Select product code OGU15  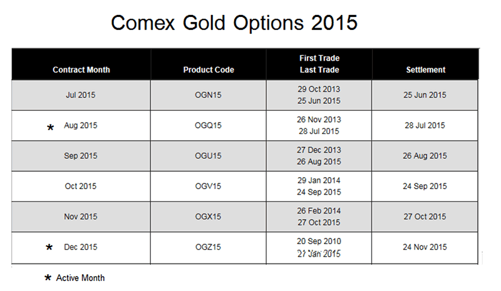click(209, 156)
